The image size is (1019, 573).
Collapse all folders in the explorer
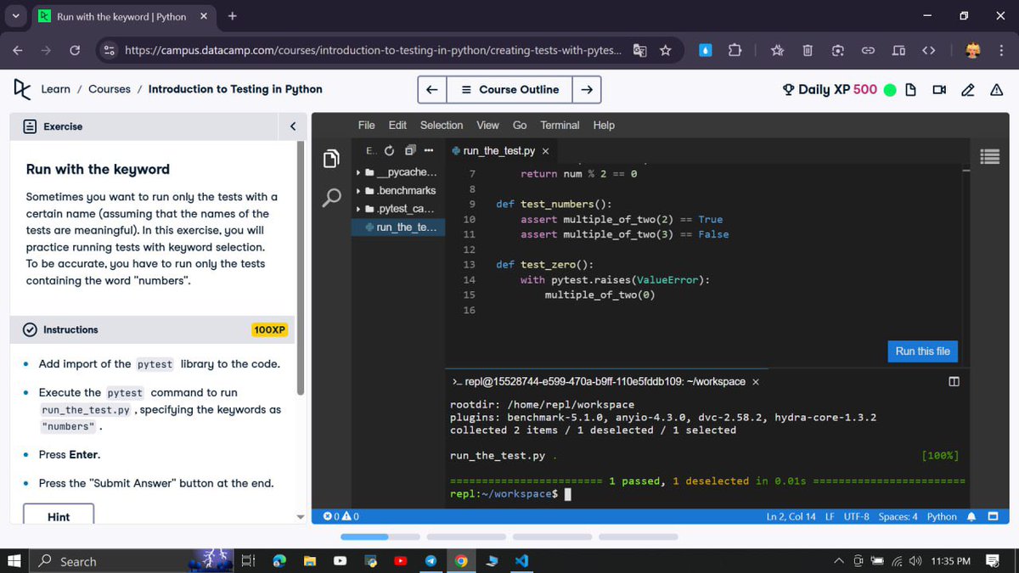(x=408, y=149)
